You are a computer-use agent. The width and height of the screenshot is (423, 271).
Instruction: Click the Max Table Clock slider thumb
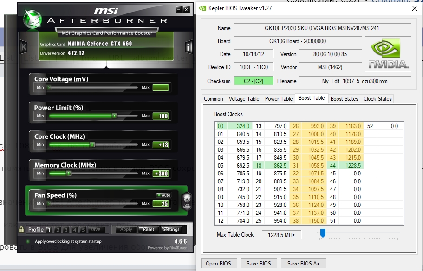click(x=323, y=233)
